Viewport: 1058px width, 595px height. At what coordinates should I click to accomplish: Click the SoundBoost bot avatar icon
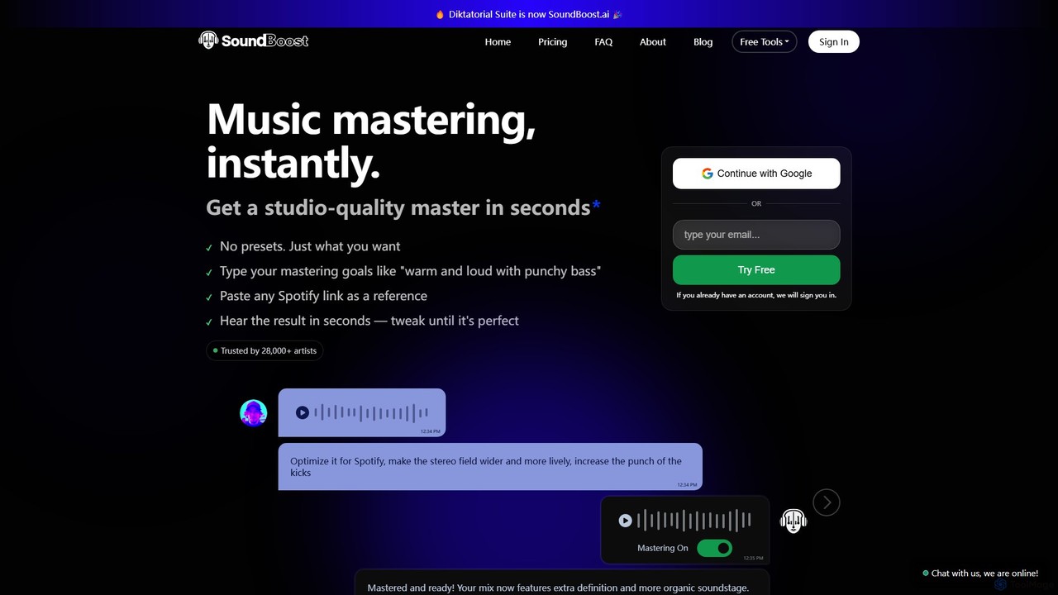click(x=793, y=521)
